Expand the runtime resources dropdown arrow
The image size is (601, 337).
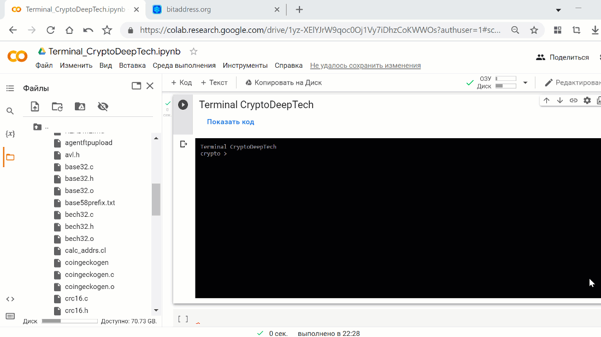point(526,82)
